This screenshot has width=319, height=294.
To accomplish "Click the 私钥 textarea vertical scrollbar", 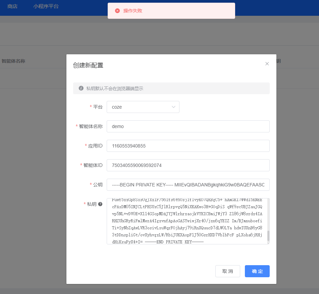I will click(x=268, y=235).
